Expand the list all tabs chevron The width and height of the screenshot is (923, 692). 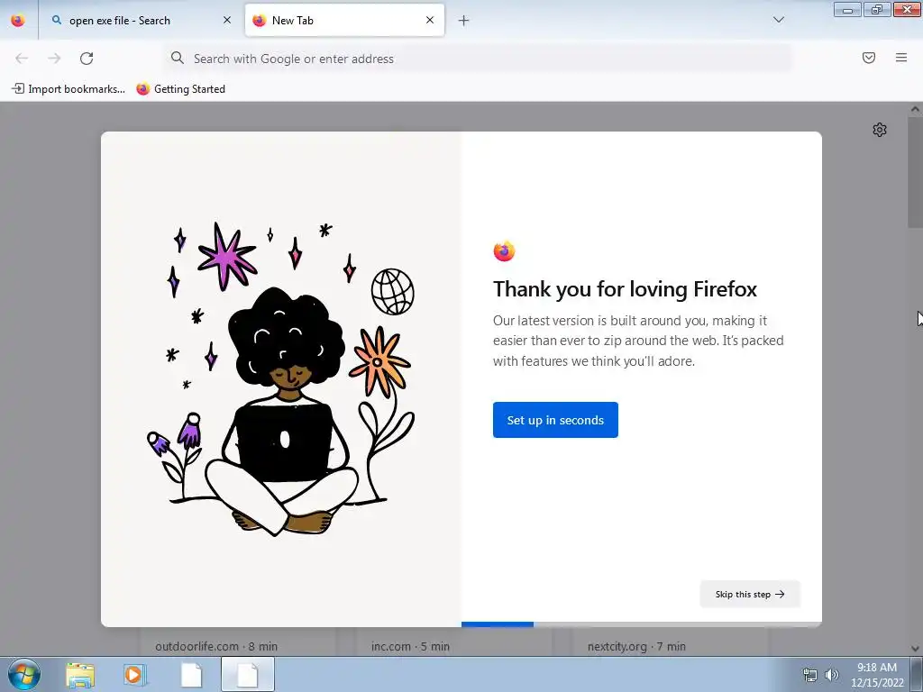tap(778, 20)
